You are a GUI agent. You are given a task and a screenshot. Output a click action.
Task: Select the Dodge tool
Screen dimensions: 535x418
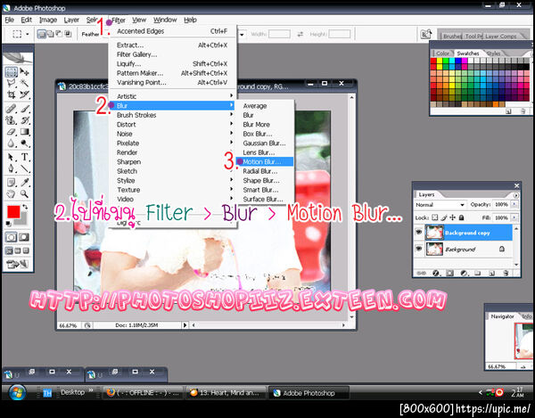[x=24, y=143]
